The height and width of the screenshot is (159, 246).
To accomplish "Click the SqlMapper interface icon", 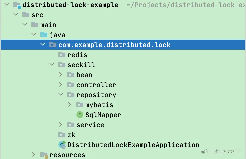I will point(80,115).
